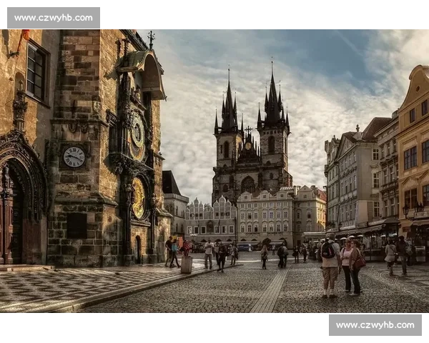Click the person in white shirt near center
Image resolution: width=429 pixels, height=343 pixels.
(x=208, y=254)
